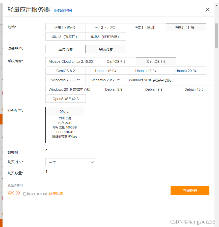Open the 优惠说明 discount link
This screenshot has height=227, width=219.
click(x=56, y=194)
